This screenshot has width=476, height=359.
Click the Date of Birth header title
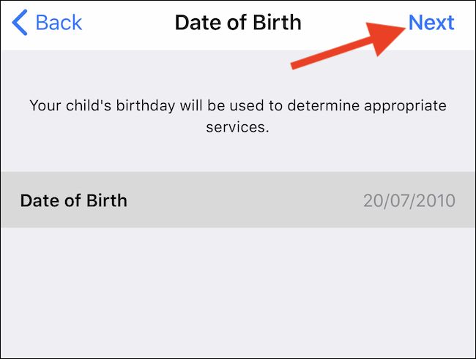click(x=238, y=23)
